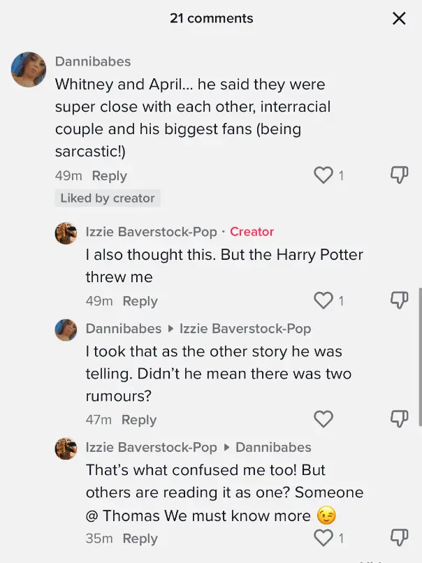Screen dimensions: 422x563
Task: Tap the heart on the top comment
Action: [322, 175]
